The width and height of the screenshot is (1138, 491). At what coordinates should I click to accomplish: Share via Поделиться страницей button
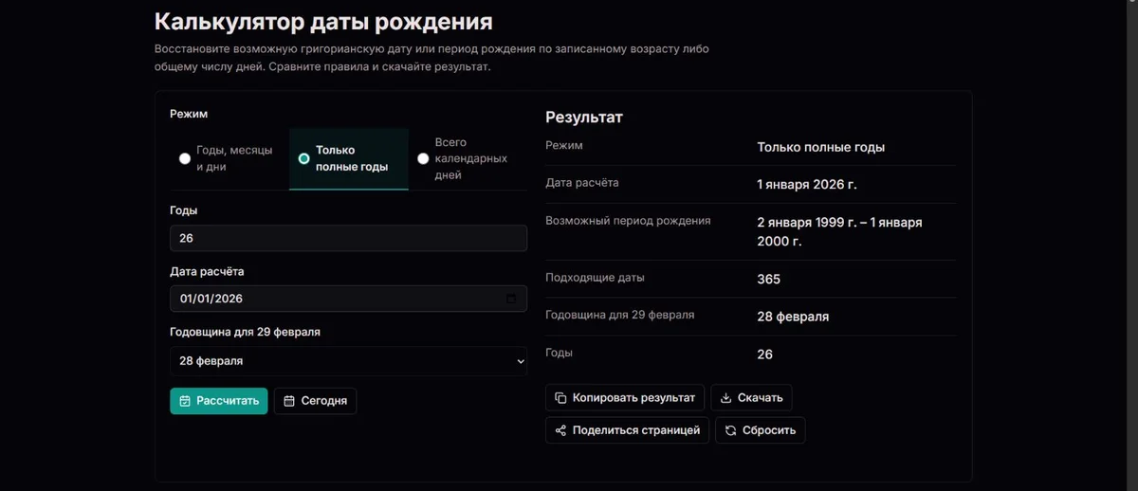tap(627, 430)
